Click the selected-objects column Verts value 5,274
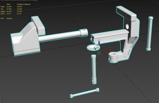The width and height of the screenshot is (159, 103). (x=19, y=14)
